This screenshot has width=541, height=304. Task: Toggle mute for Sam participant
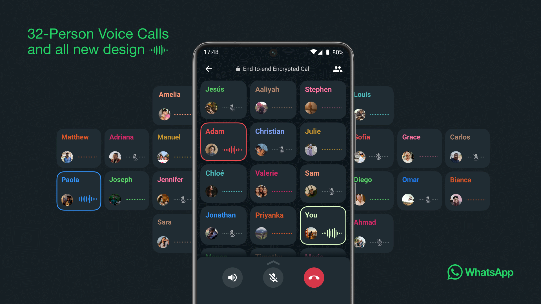[x=332, y=191]
